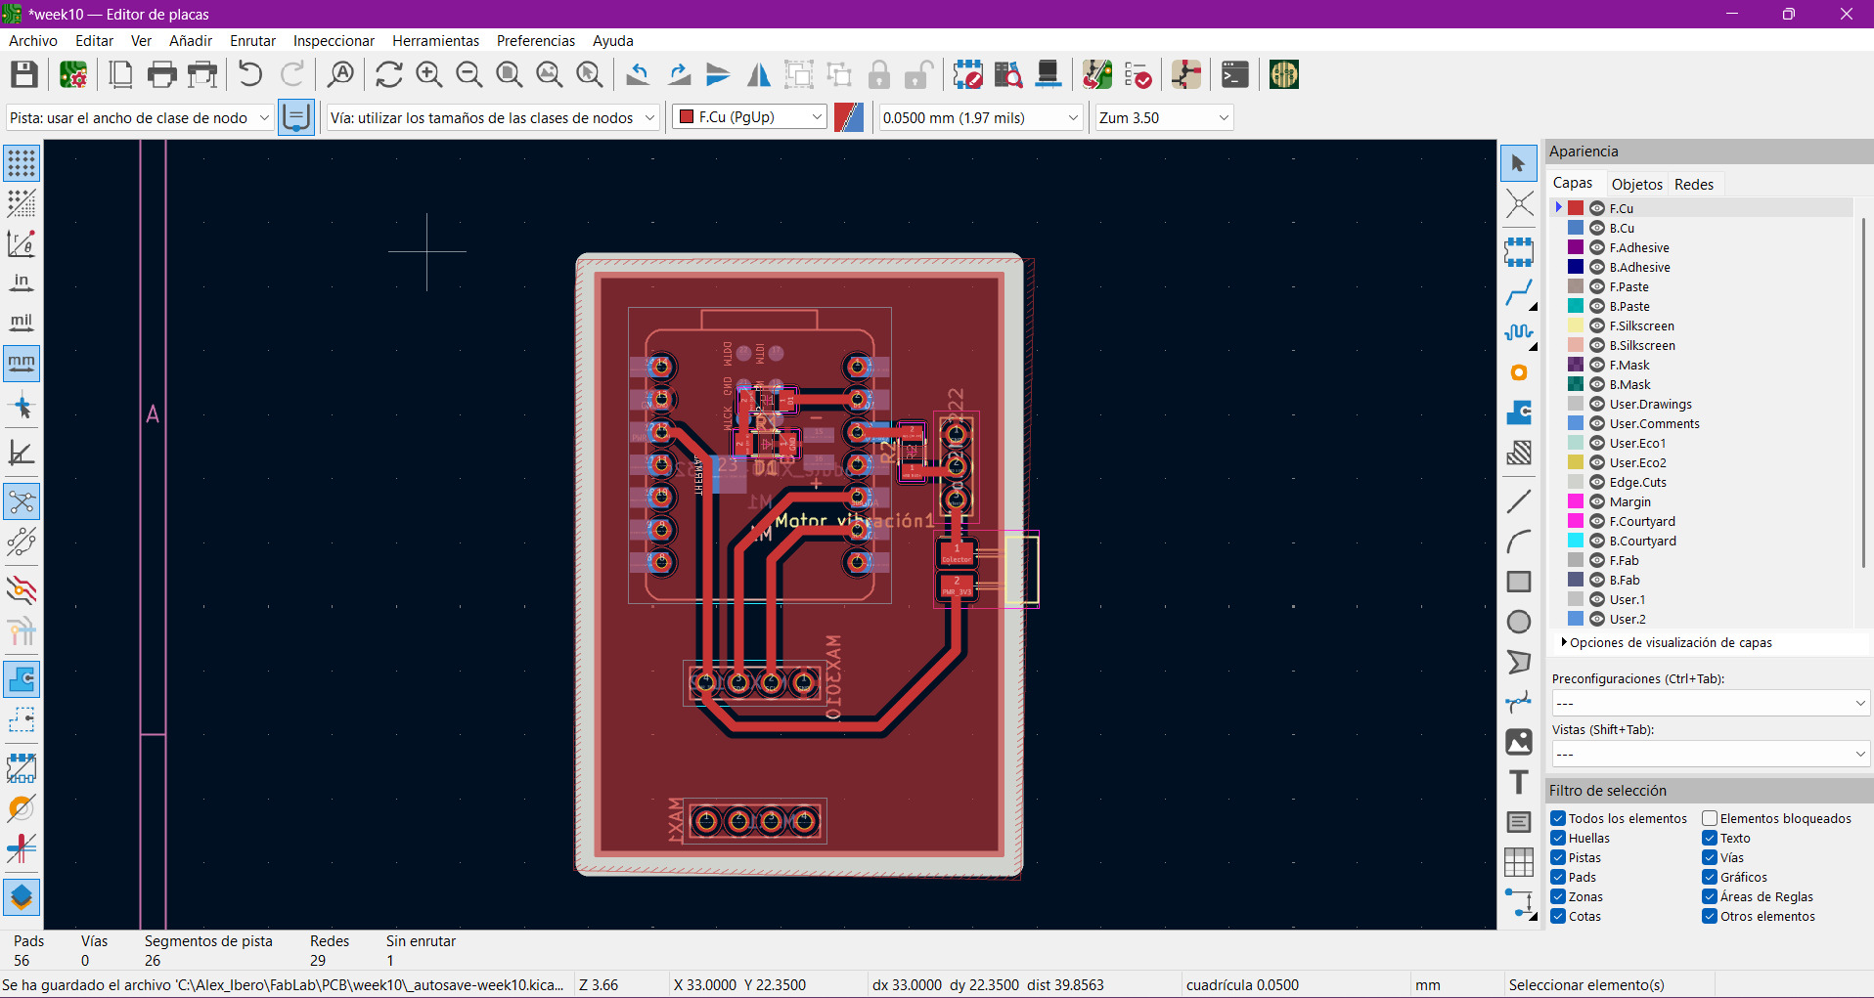Switch to the Objetos tab
Screen dimensions: 1874x998
(x=1636, y=184)
